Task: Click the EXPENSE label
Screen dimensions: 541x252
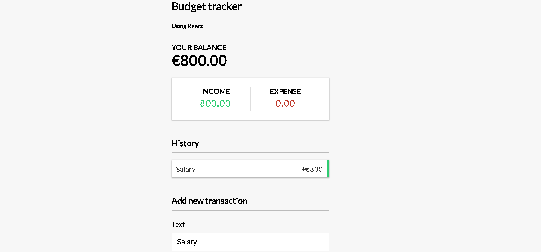Action: [285, 91]
